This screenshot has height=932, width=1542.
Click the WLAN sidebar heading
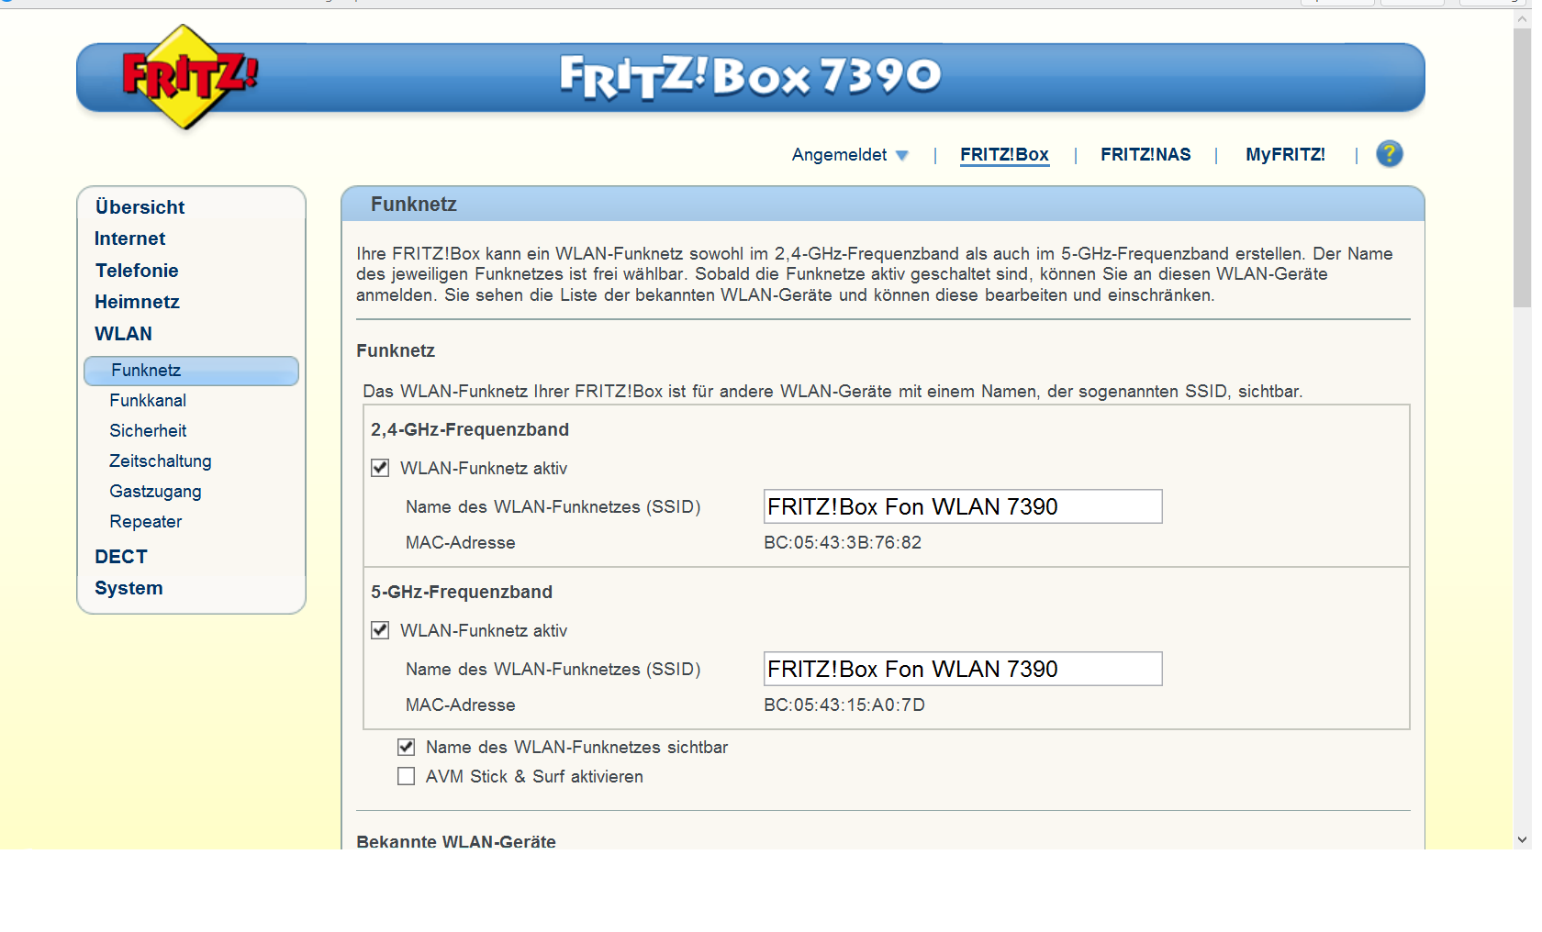coord(123,334)
